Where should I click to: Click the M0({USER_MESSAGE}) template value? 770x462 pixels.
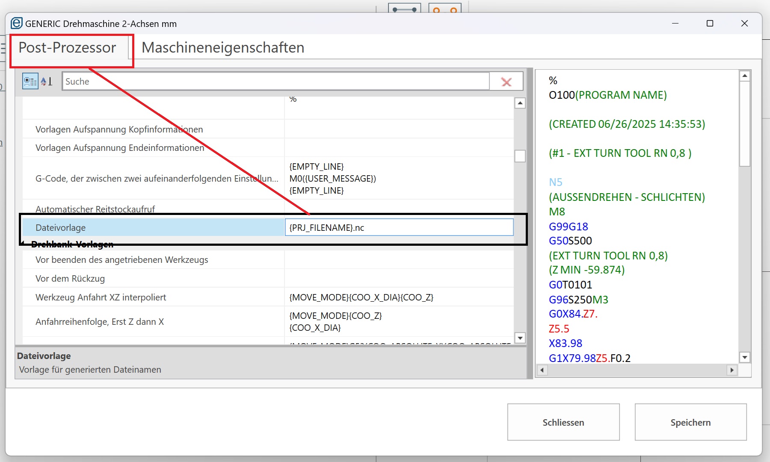(x=332, y=178)
